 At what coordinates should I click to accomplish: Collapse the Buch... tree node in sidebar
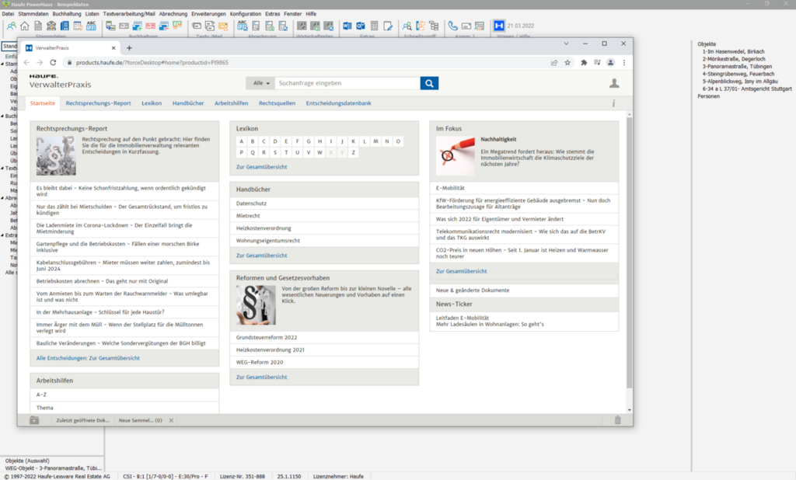click(x=2, y=117)
